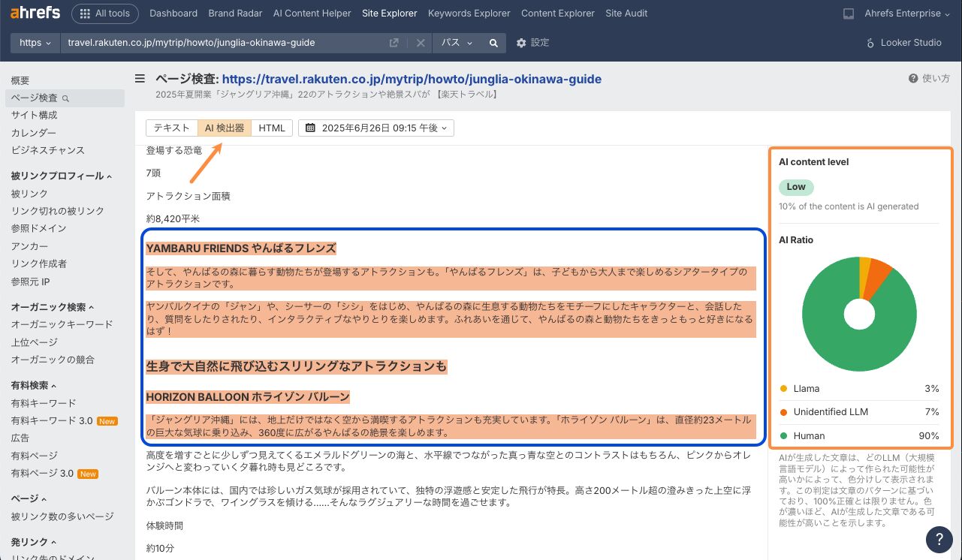The image size is (962, 560).
Task: Open リンク切れの被リンク in the sidebar
Action: click(58, 211)
